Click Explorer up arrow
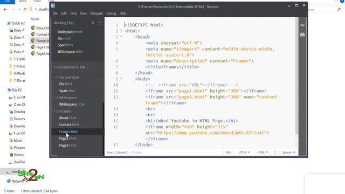The width and height of the screenshot is (345, 194). tap(25, 10)
